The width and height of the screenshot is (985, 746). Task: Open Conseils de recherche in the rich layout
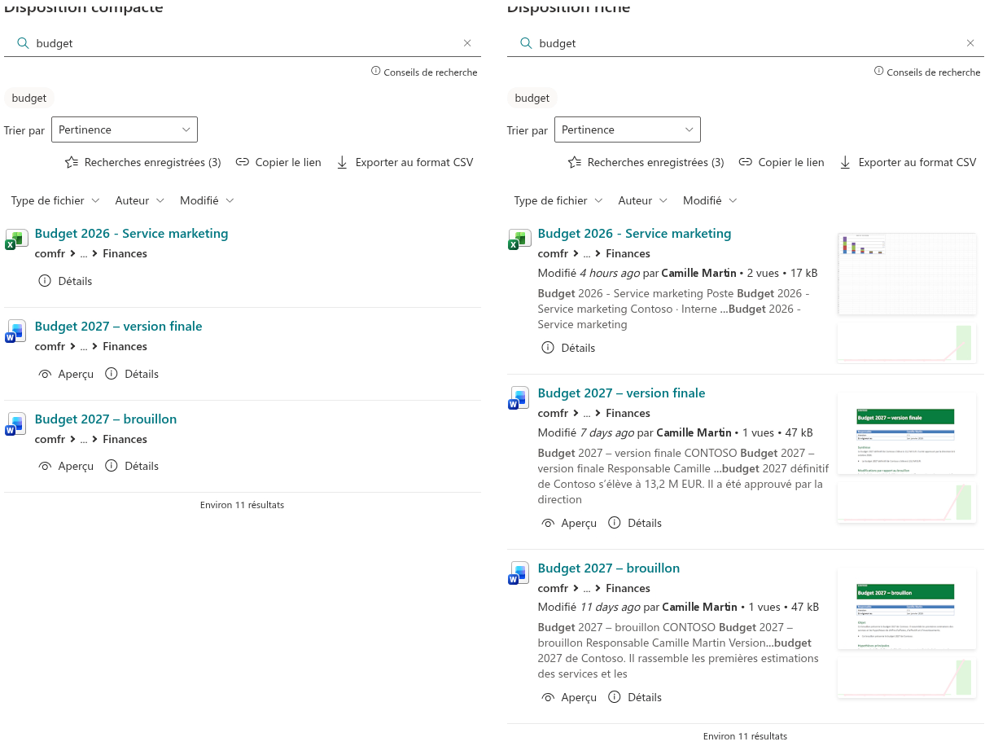(x=927, y=72)
